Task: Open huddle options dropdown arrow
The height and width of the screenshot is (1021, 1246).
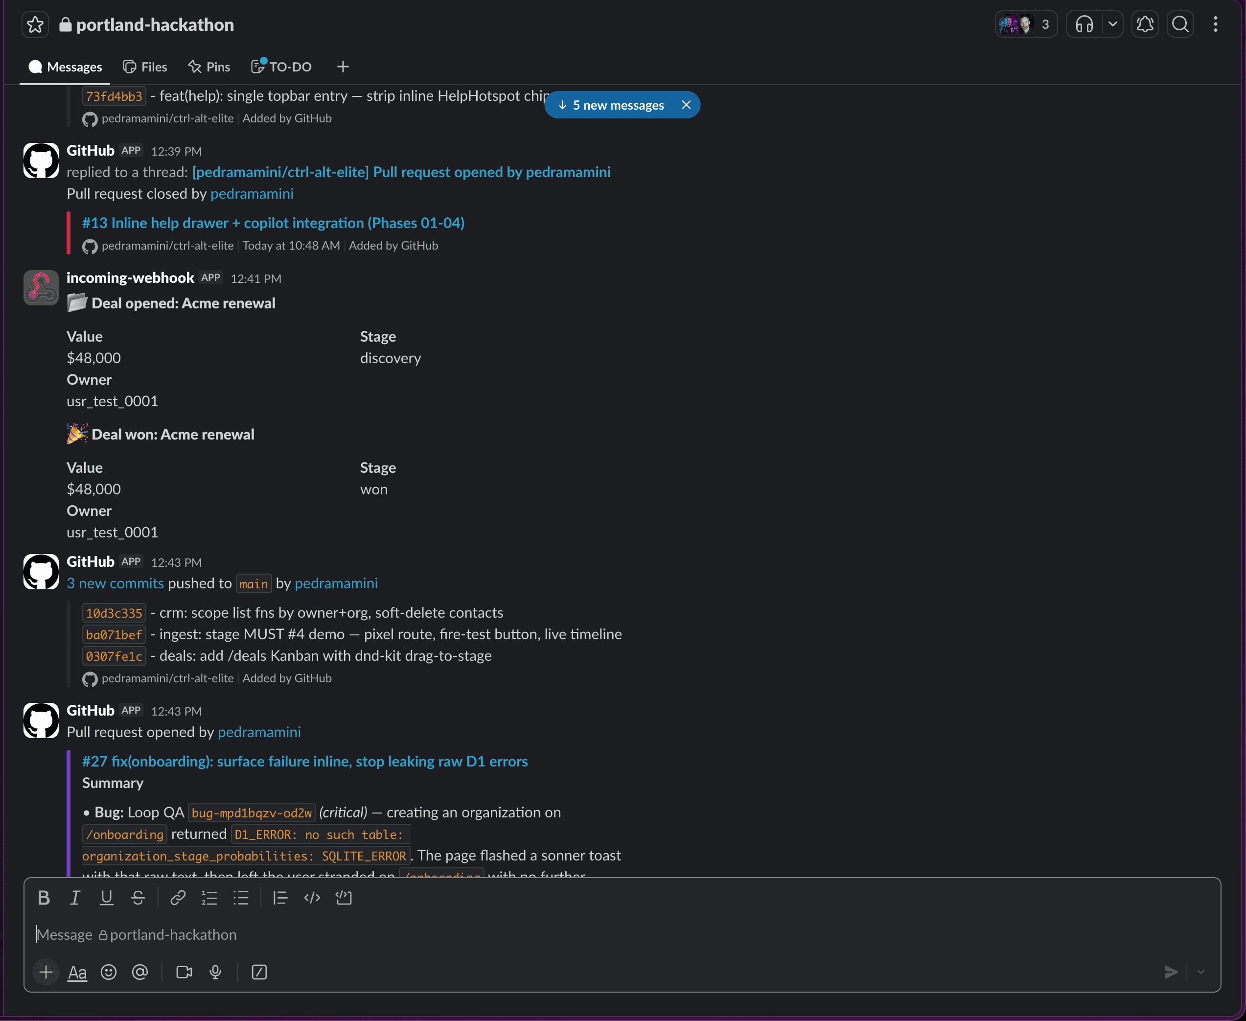Action: 1112,24
